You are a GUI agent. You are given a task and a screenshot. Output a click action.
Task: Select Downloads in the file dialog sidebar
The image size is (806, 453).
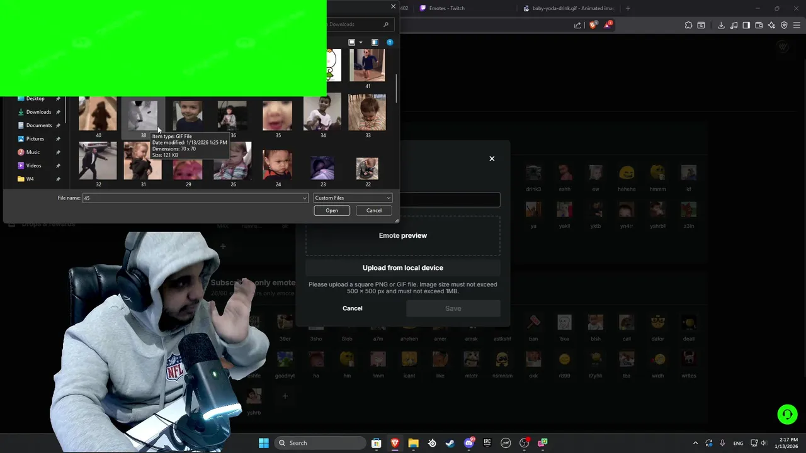[x=39, y=112]
